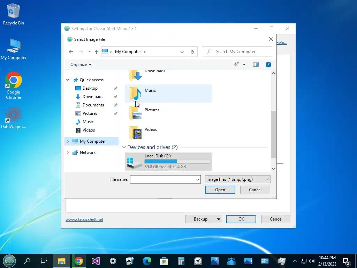
Task: Open Chrome from taskbar
Action: coord(78,261)
